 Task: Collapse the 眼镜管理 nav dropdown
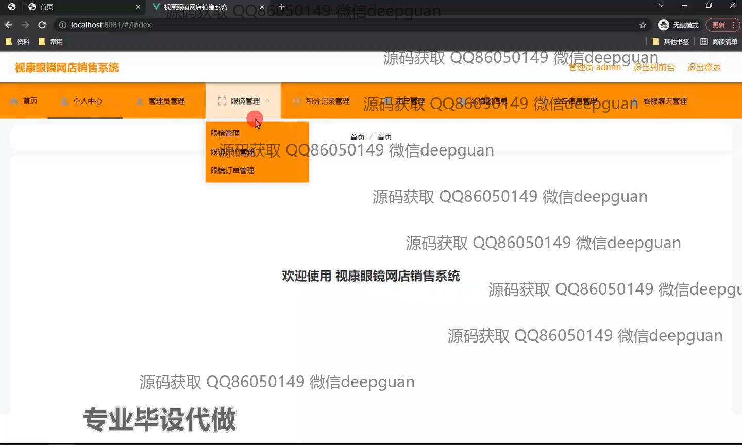click(x=243, y=101)
